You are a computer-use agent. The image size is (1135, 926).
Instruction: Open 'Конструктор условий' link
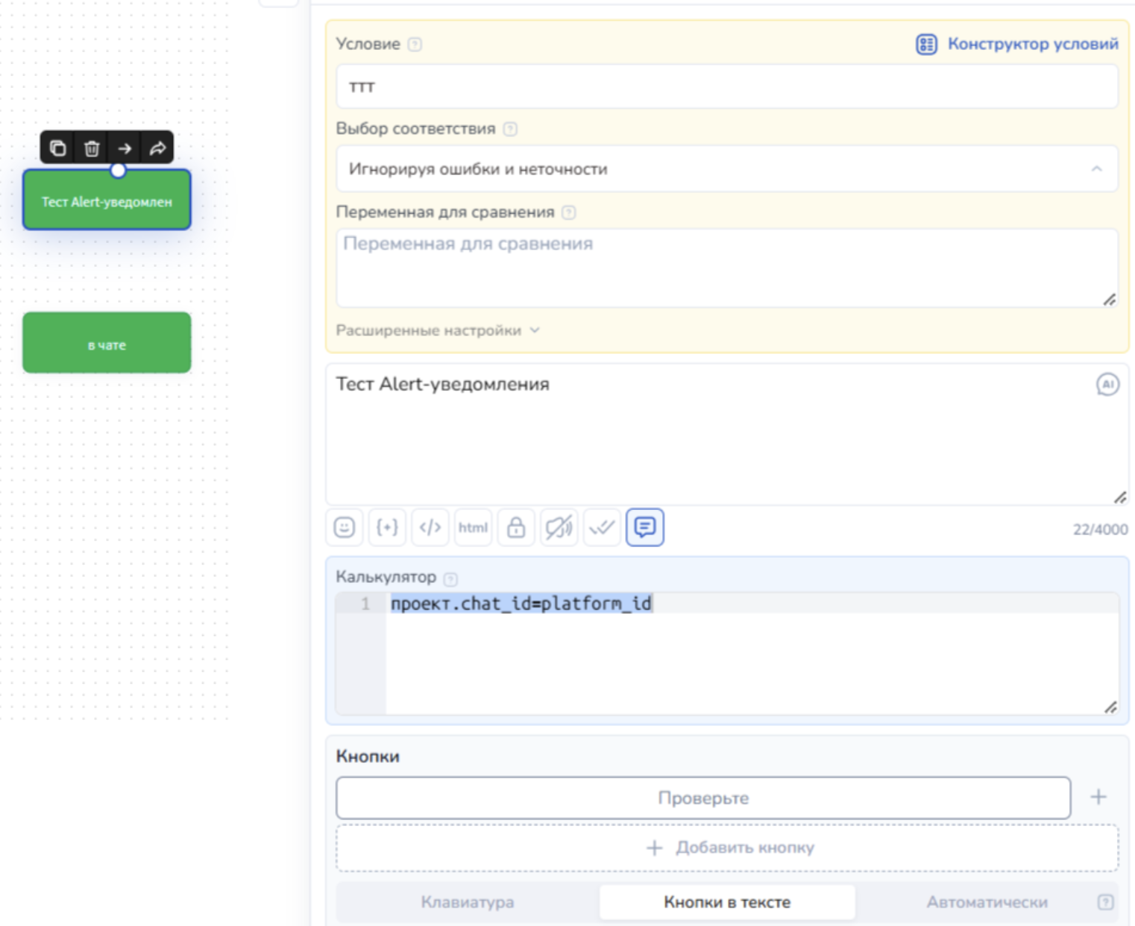(x=1018, y=44)
